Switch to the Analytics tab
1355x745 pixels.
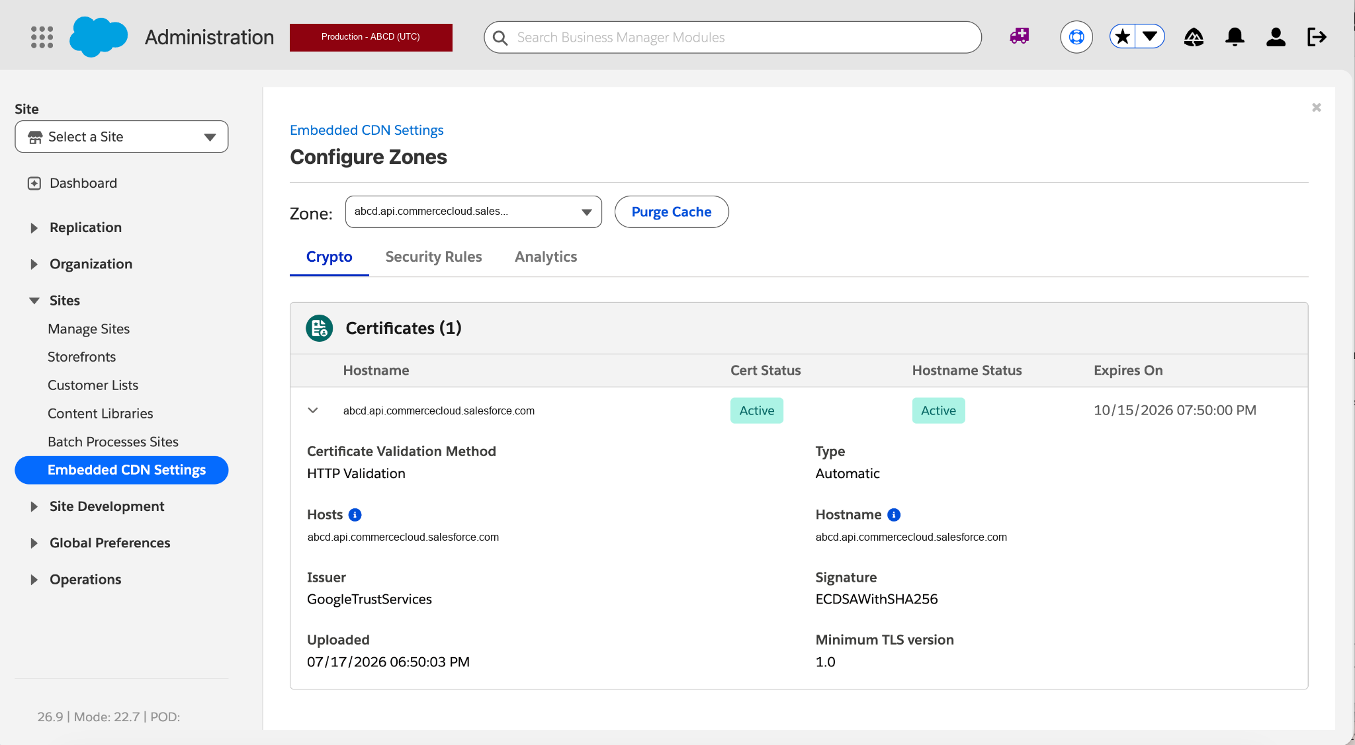tap(546, 256)
